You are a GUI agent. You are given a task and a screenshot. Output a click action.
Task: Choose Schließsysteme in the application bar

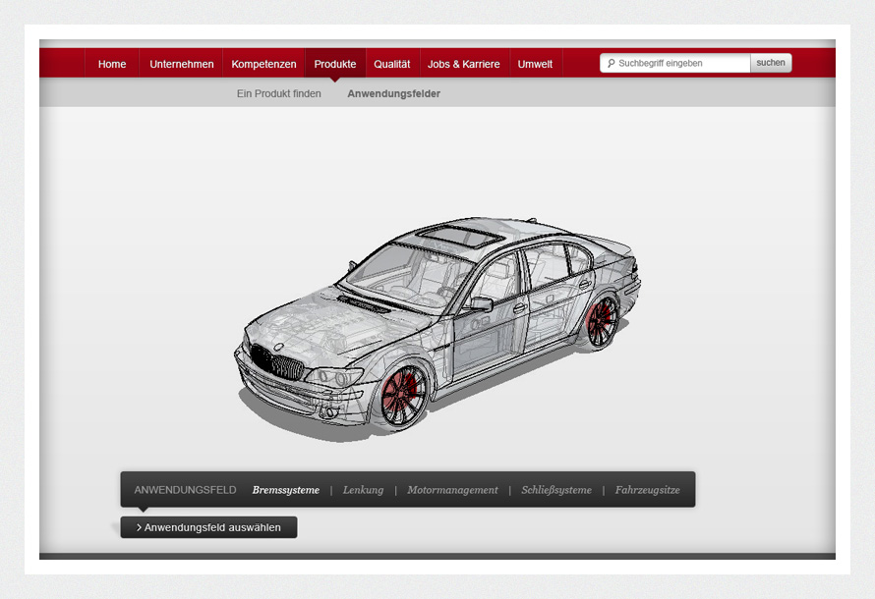pyautogui.click(x=556, y=490)
